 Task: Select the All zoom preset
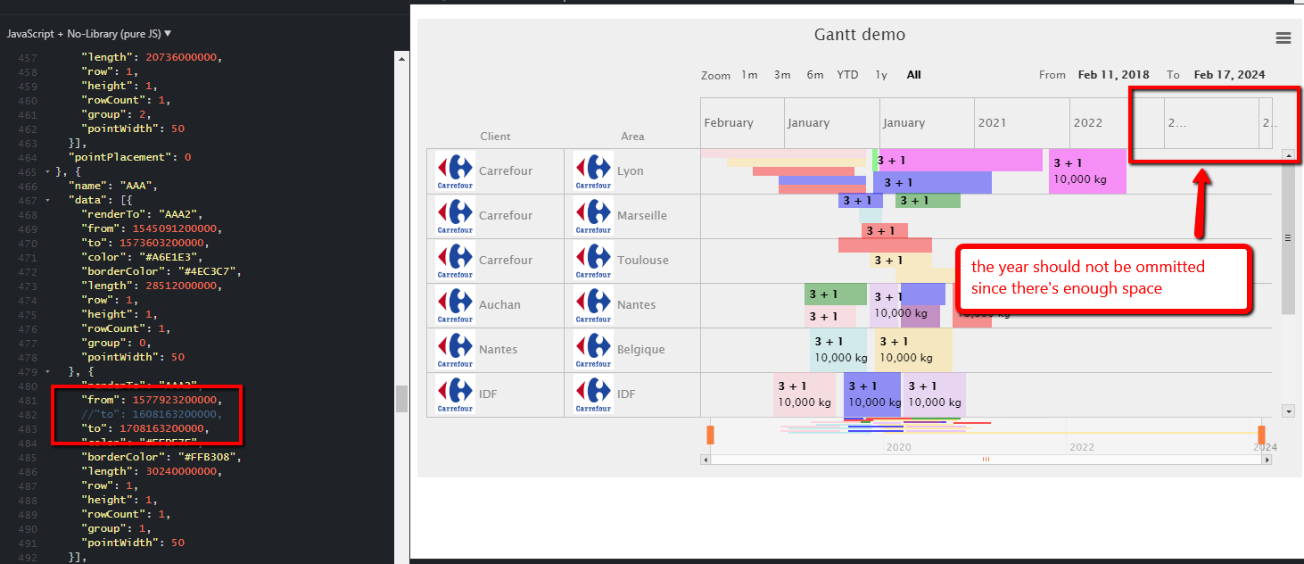coord(913,75)
